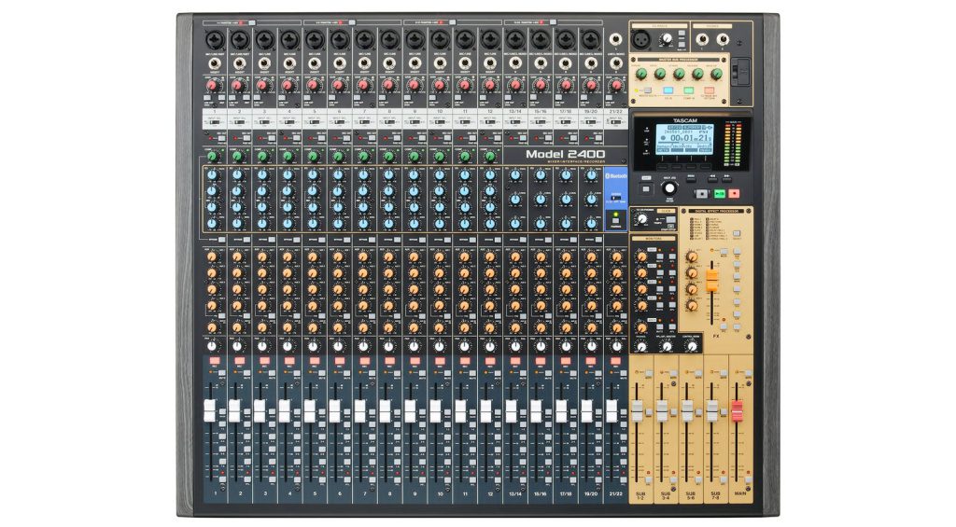The image size is (956, 527).
Task: Click the first PHONES output jack
Action: pyautogui.click(x=702, y=40)
